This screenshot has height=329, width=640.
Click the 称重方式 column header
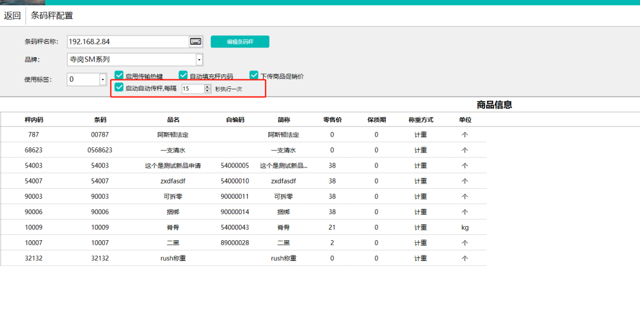point(421,120)
